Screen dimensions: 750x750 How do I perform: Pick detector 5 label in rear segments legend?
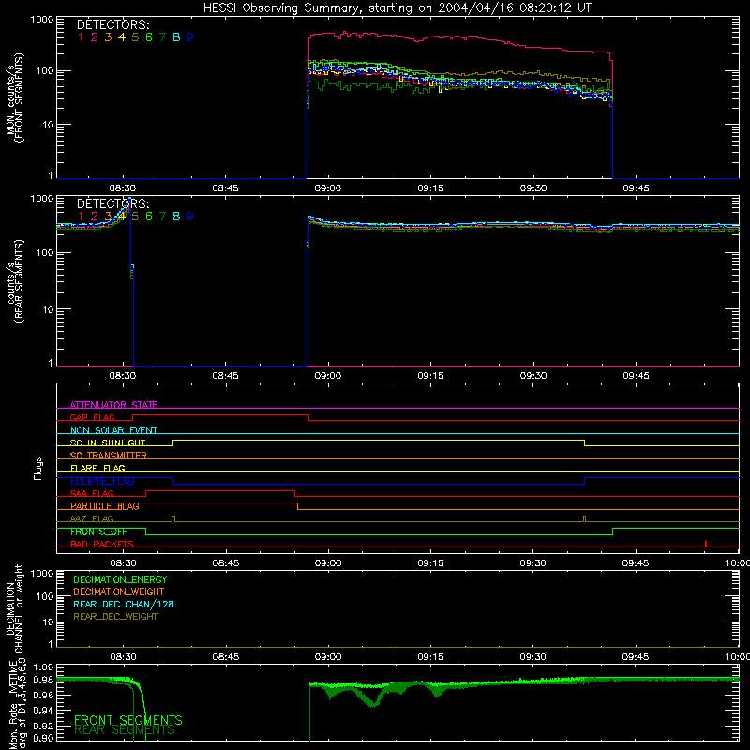[x=135, y=217]
